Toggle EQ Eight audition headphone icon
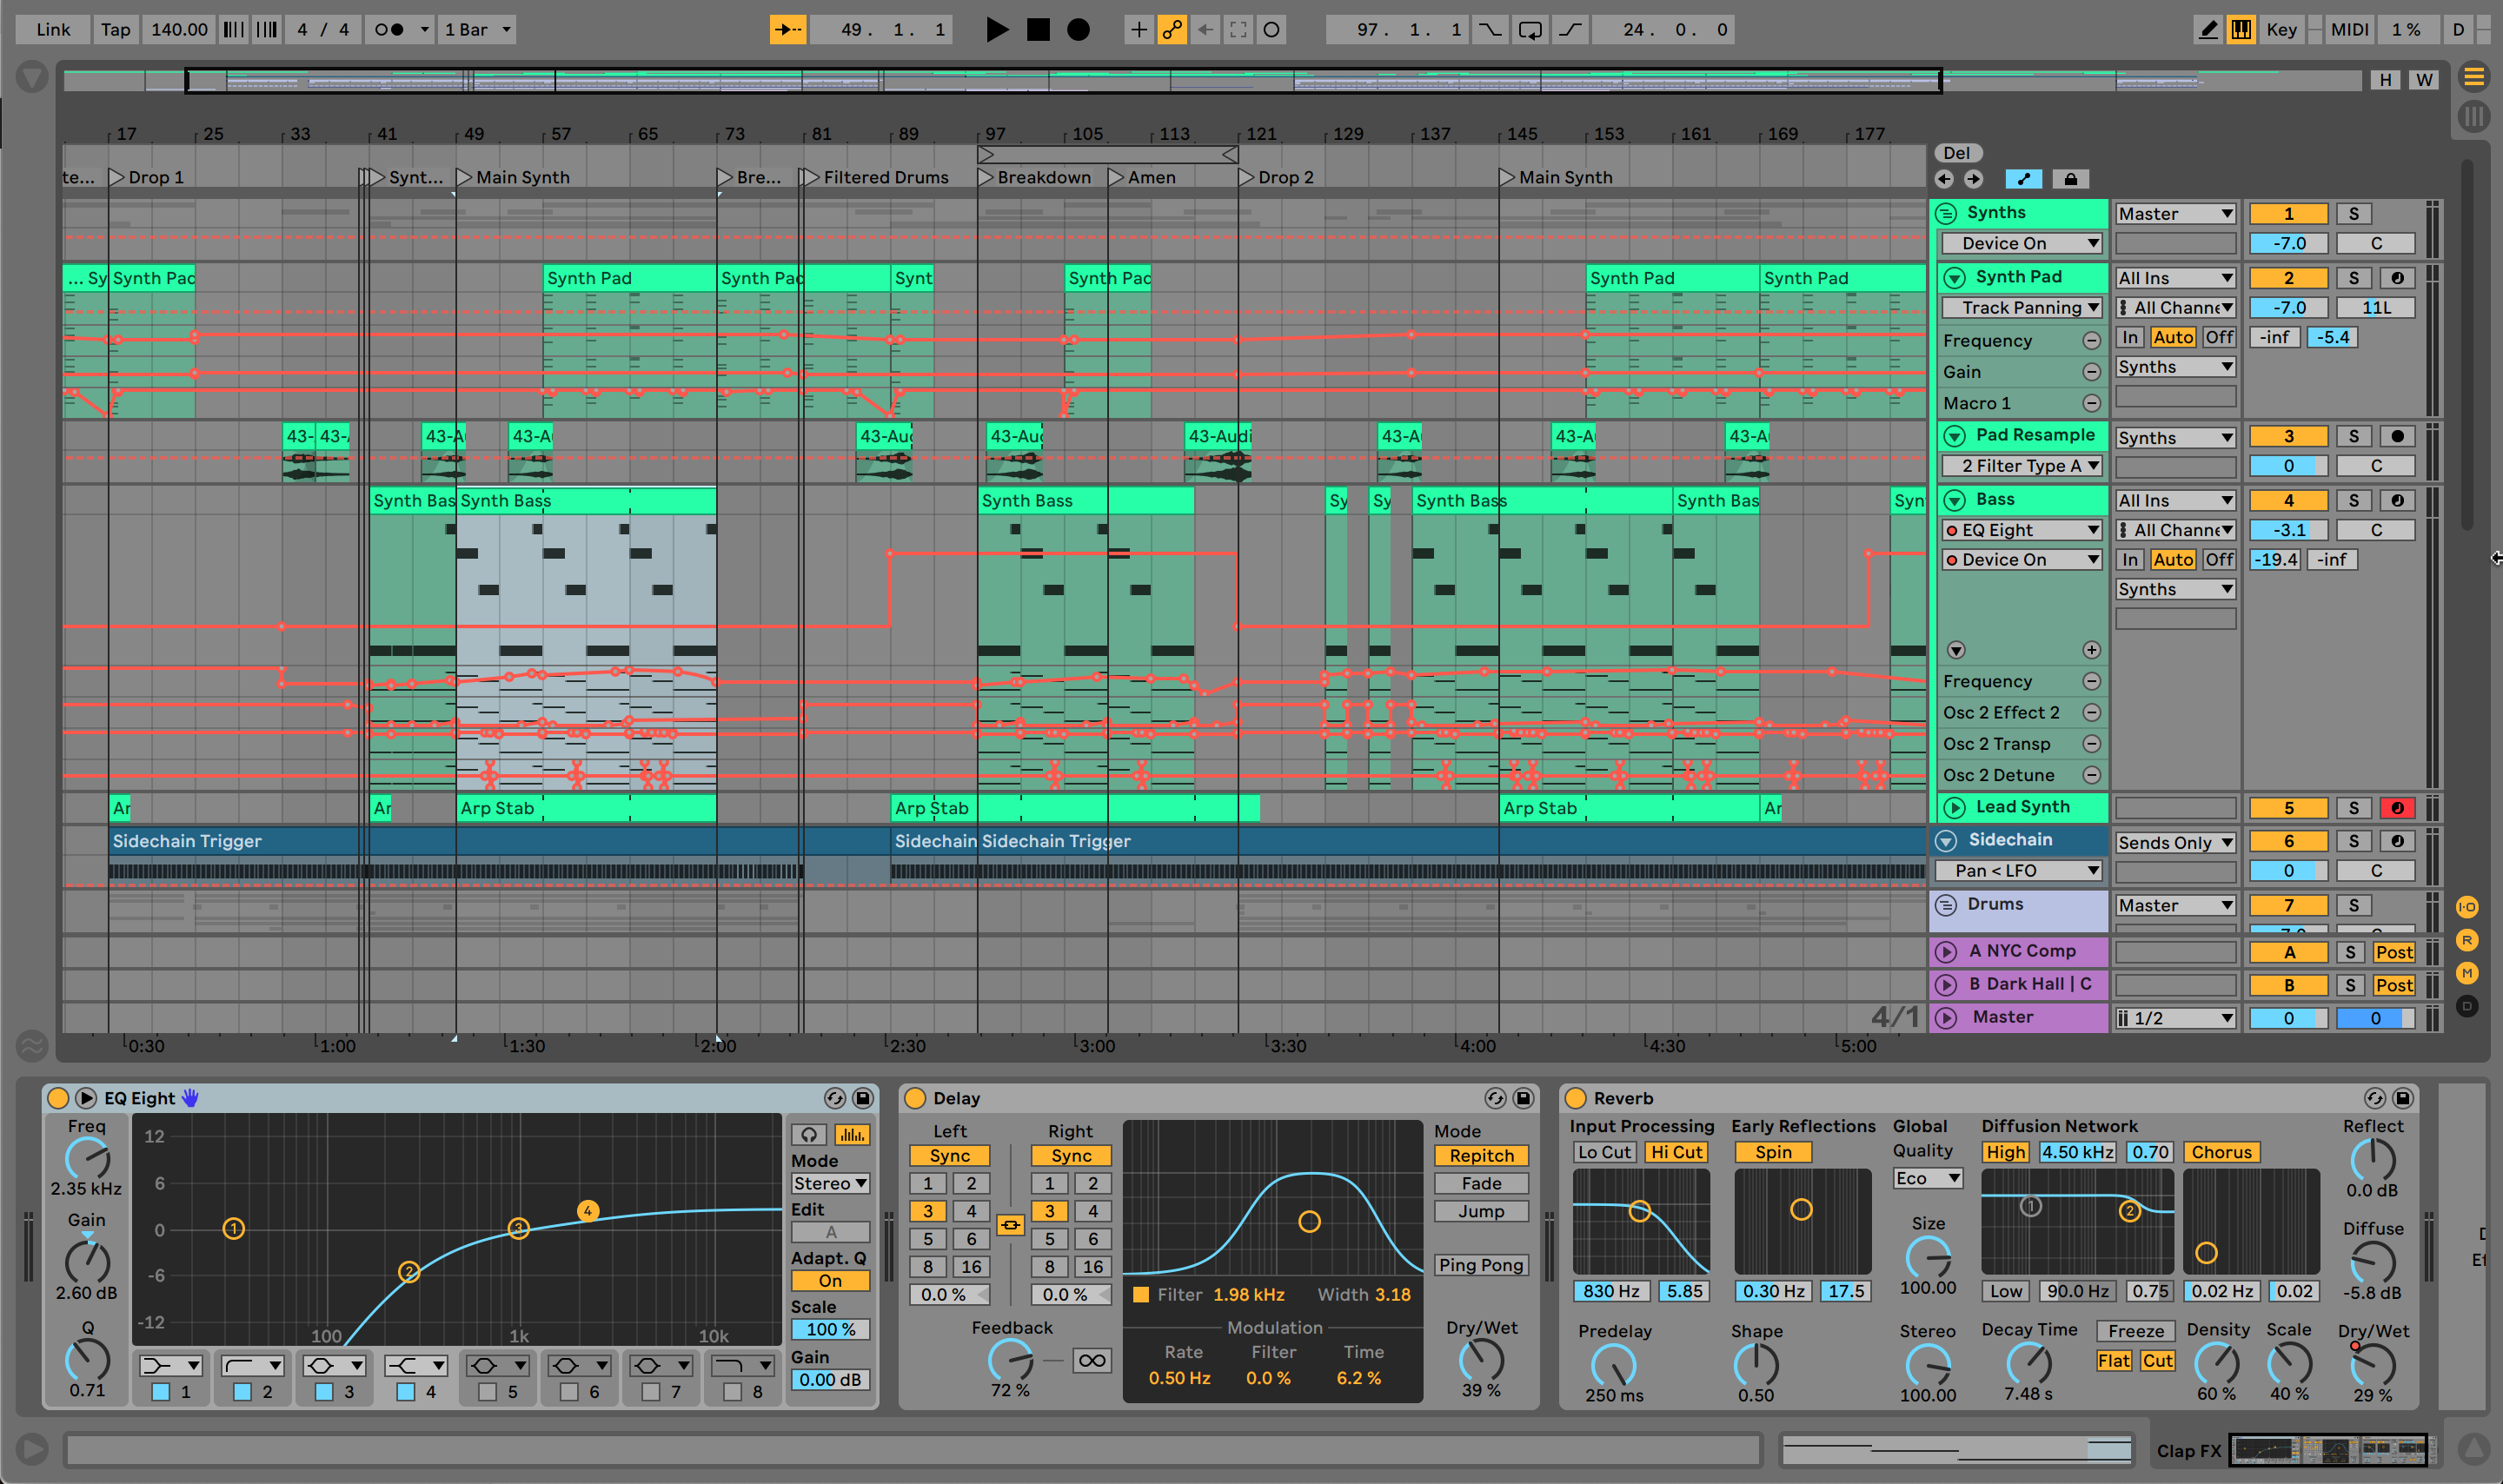 (x=808, y=1134)
